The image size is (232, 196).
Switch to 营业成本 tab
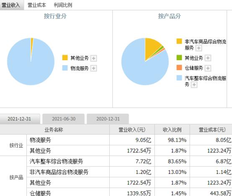tap(37, 5)
